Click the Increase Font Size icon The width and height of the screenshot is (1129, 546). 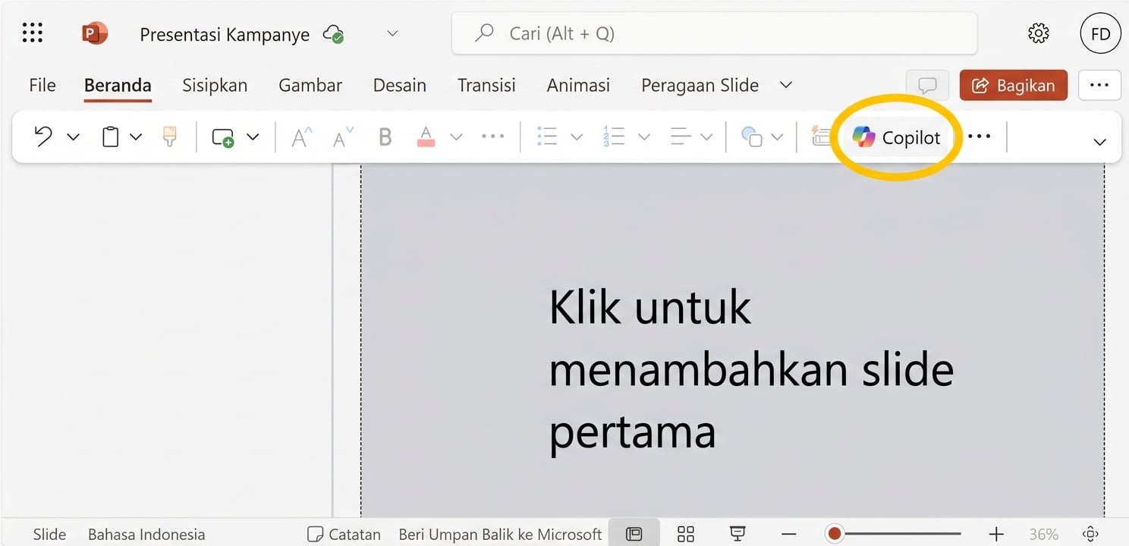pos(300,136)
